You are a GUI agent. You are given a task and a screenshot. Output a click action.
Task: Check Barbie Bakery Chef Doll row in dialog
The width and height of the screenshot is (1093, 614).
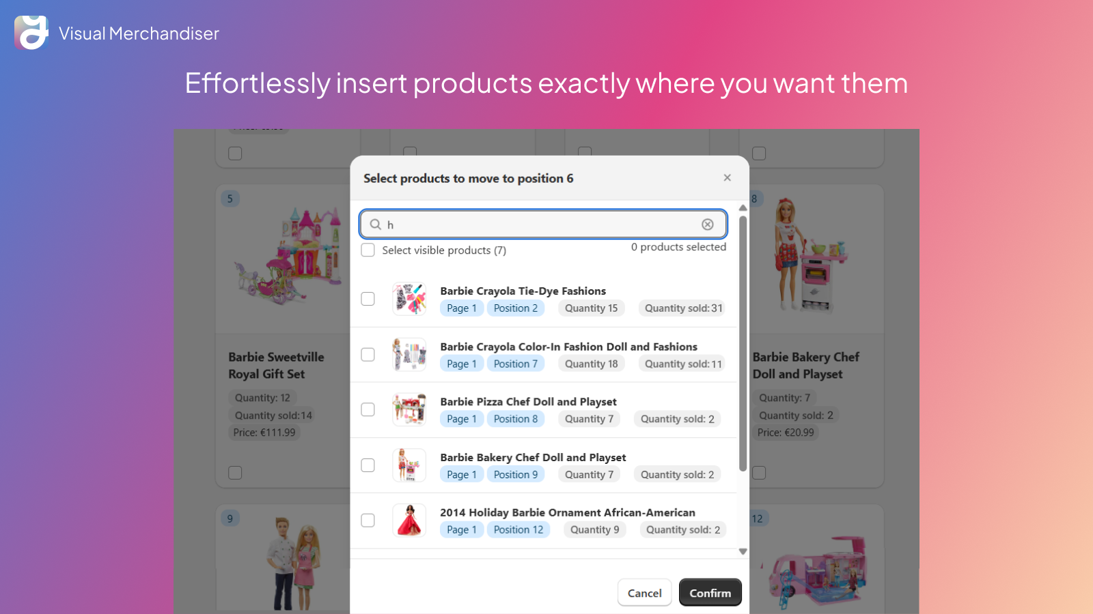tap(368, 465)
